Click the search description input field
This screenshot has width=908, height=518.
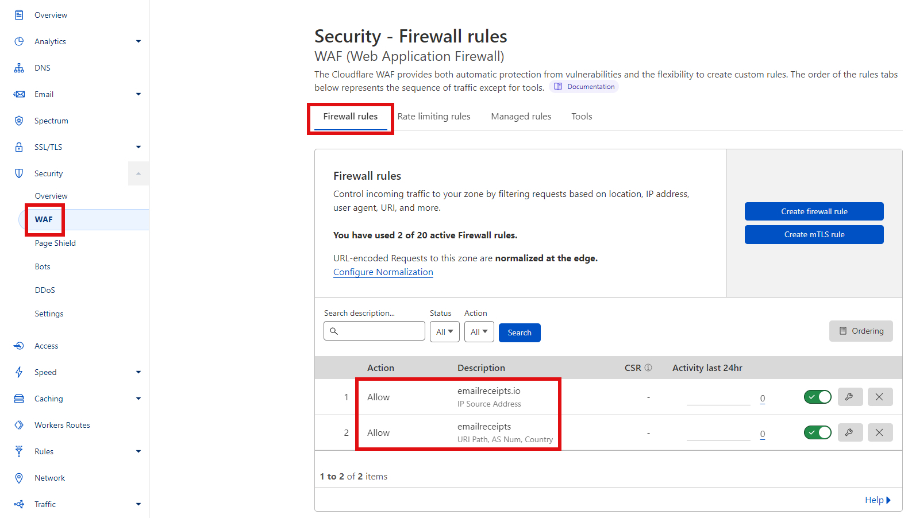click(374, 331)
